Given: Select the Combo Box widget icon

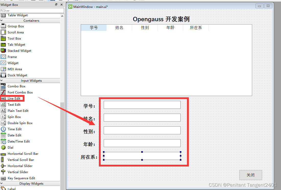Looking at the screenshot, I should point(3,86).
